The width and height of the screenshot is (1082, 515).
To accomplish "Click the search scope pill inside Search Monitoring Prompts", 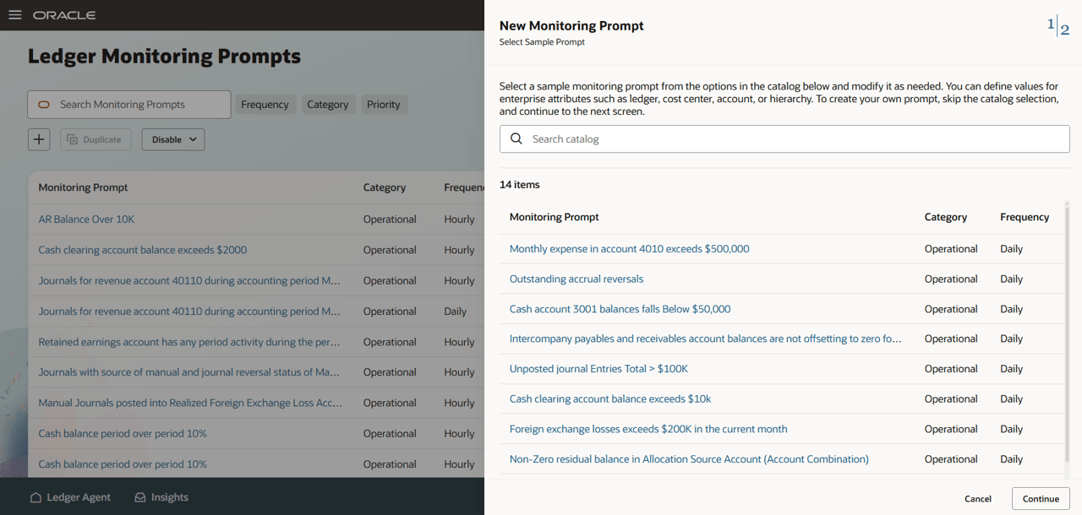I will 43,104.
